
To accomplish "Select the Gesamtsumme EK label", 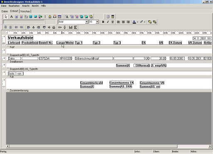I will point(121,83).
